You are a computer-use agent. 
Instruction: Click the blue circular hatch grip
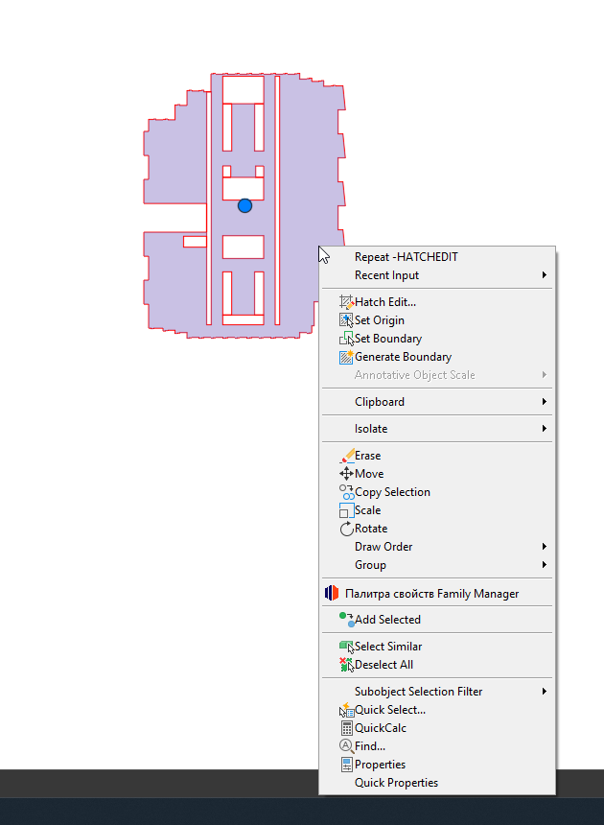coord(245,205)
